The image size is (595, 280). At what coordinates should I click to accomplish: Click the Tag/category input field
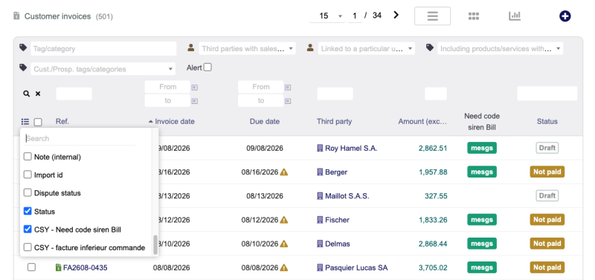click(x=103, y=48)
